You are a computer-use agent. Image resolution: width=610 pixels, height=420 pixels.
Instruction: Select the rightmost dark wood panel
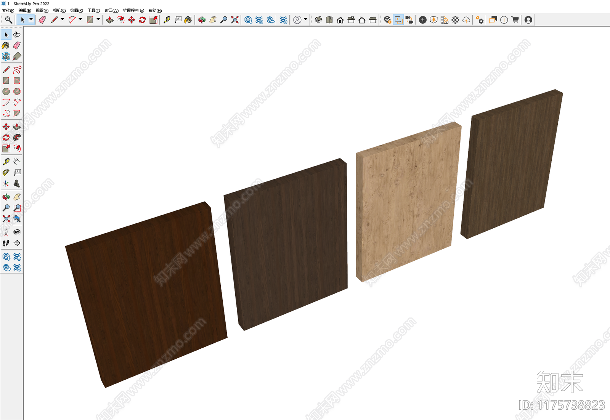pyautogui.click(x=511, y=164)
